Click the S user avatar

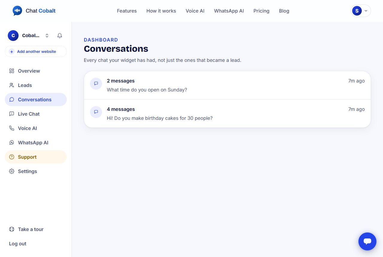tap(357, 11)
